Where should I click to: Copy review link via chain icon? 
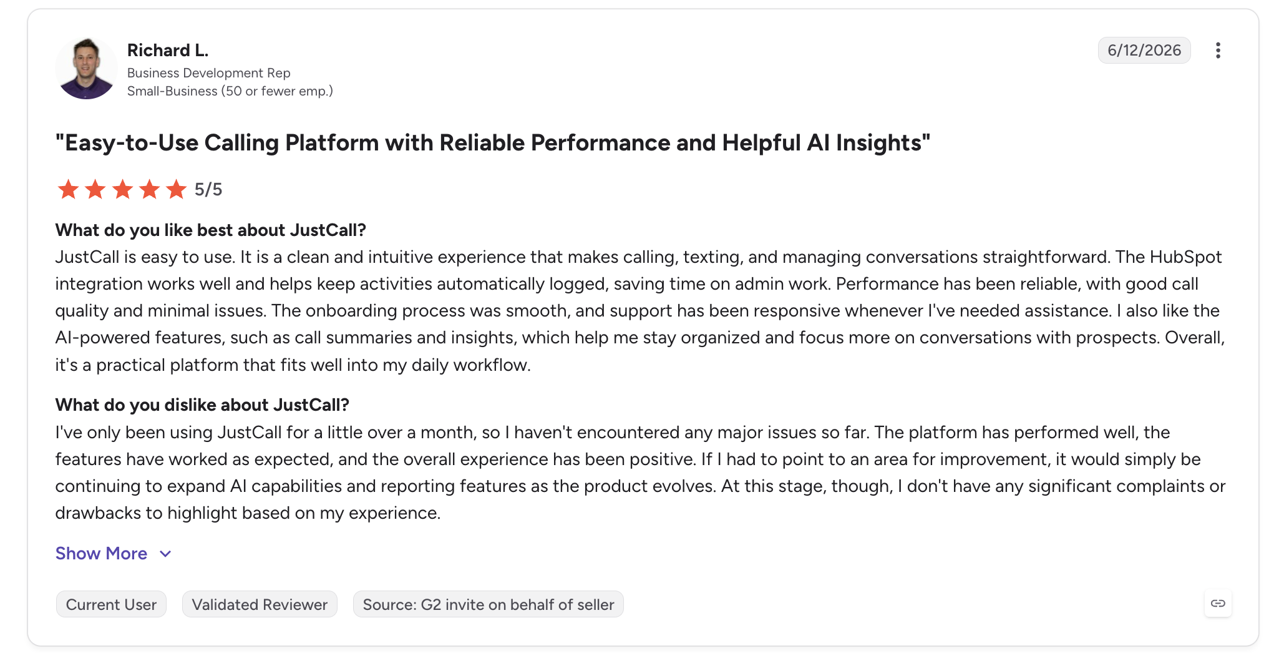pos(1218,603)
